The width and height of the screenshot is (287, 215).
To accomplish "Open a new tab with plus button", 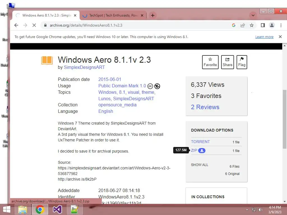I will pos(153,15).
